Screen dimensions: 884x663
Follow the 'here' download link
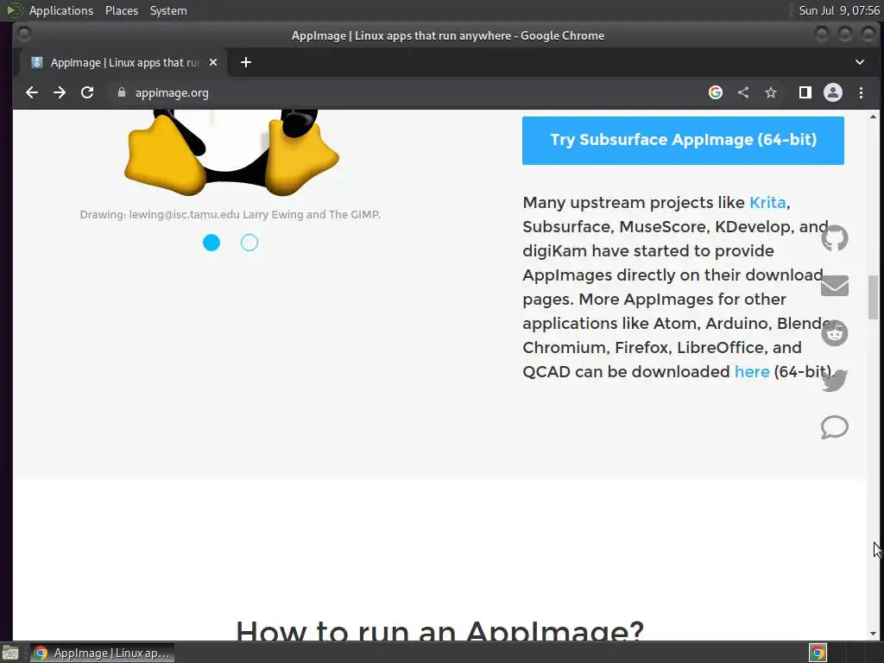[x=752, y=371]
